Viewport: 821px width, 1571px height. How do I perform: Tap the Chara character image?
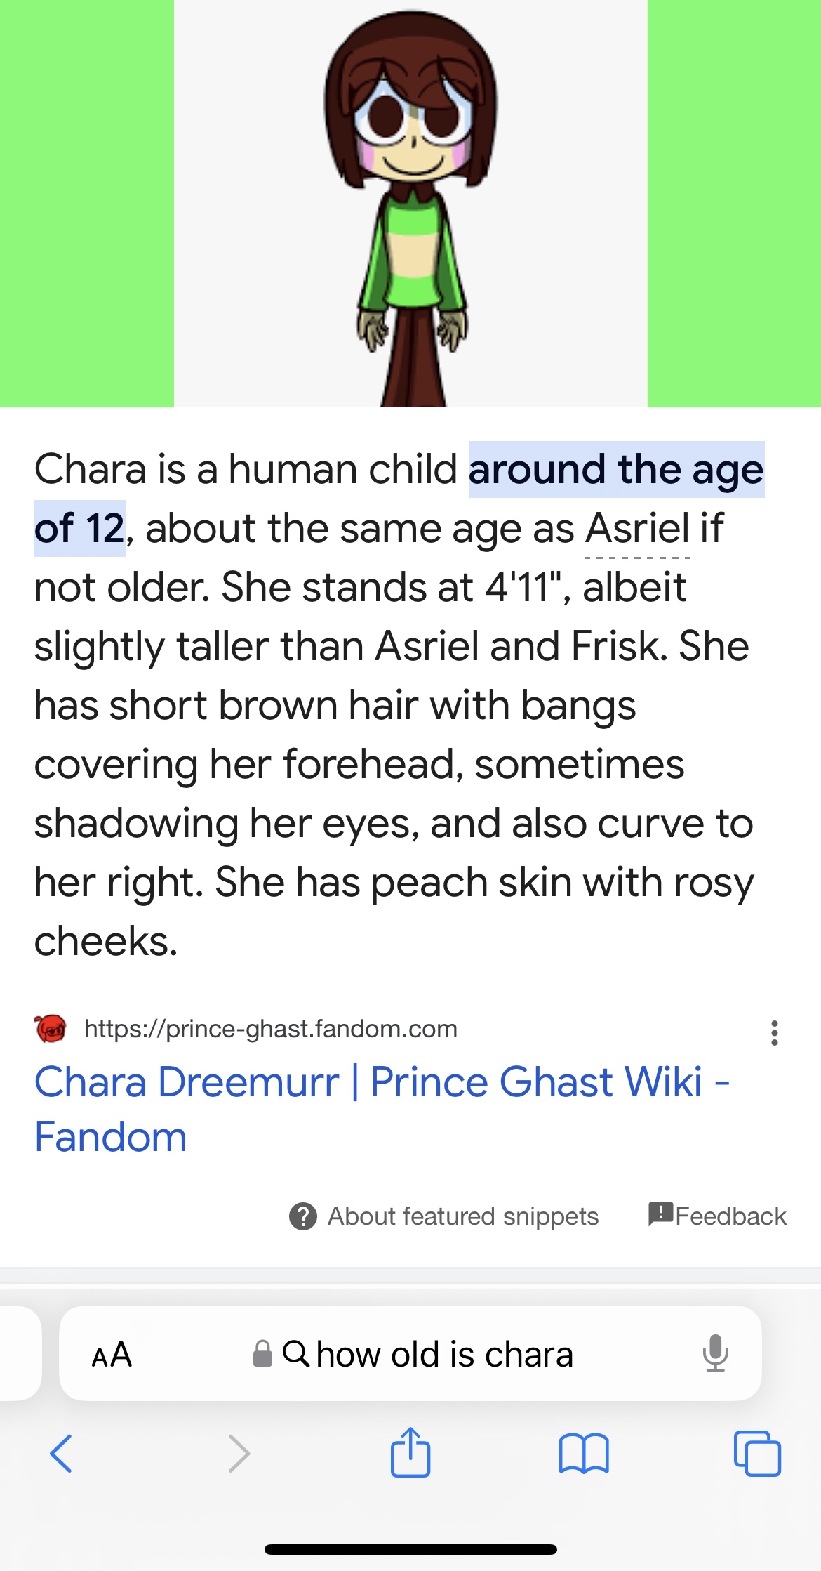pos(410,204)
